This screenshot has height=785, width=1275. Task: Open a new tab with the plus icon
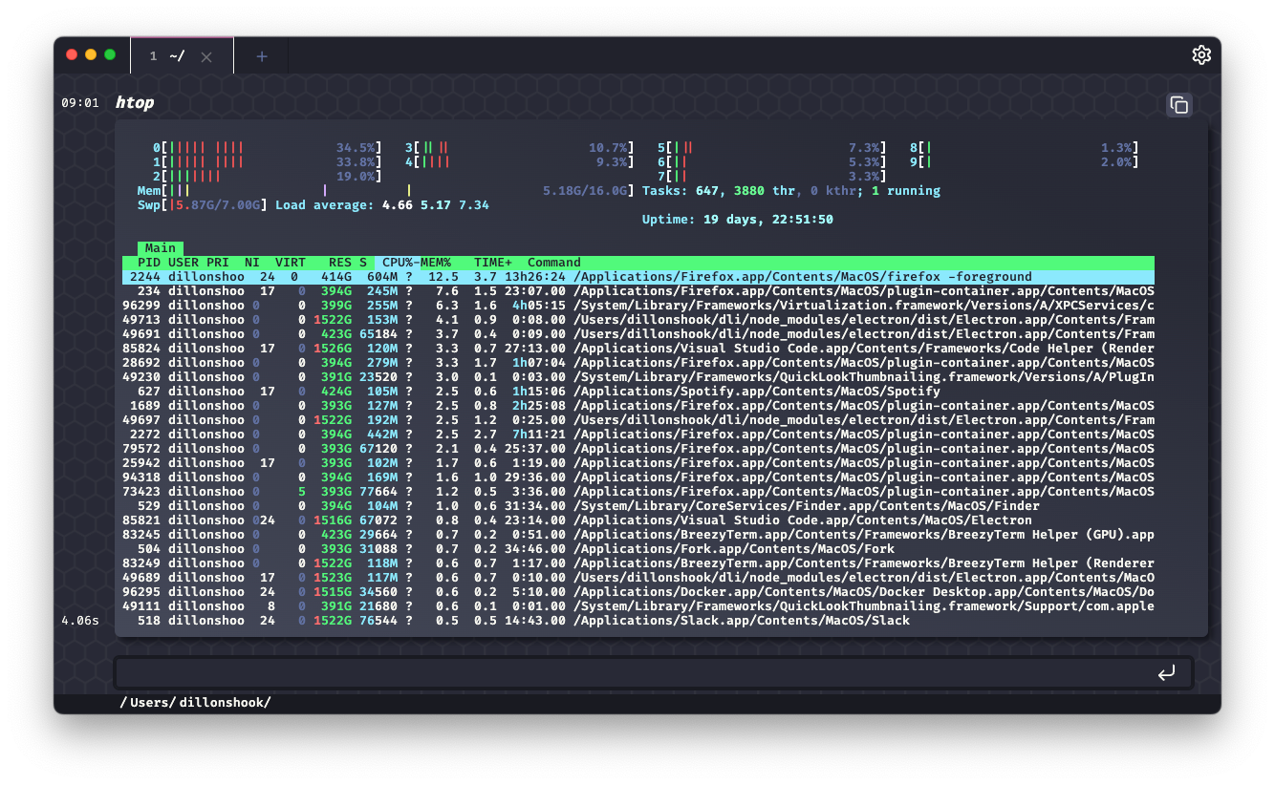click(261, 55)
